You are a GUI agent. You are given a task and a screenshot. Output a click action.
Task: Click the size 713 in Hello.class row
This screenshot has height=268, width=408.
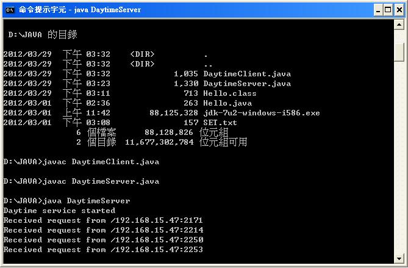click(191, 93)
